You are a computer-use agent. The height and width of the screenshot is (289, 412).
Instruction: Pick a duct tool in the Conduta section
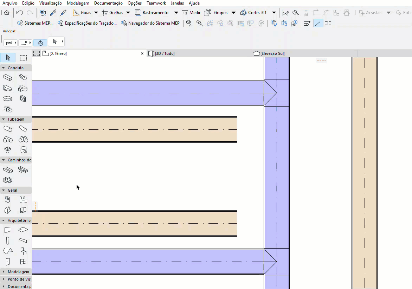tap(8, 78)
